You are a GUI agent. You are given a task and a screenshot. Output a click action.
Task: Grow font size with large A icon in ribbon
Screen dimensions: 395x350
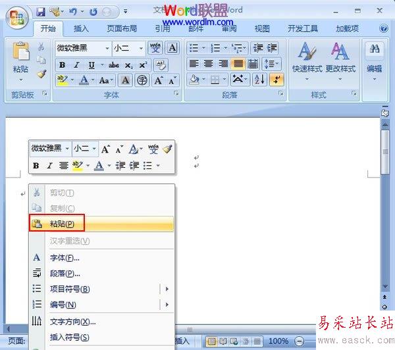tap(159, 80)
